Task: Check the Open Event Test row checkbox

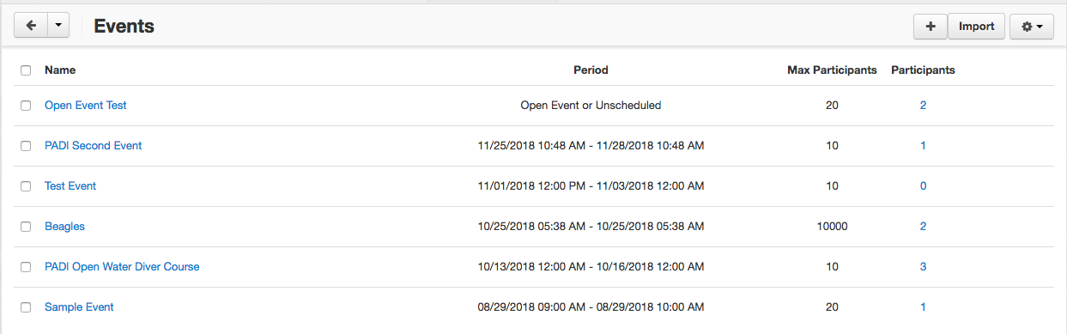Action: click(x=26, y=106)
